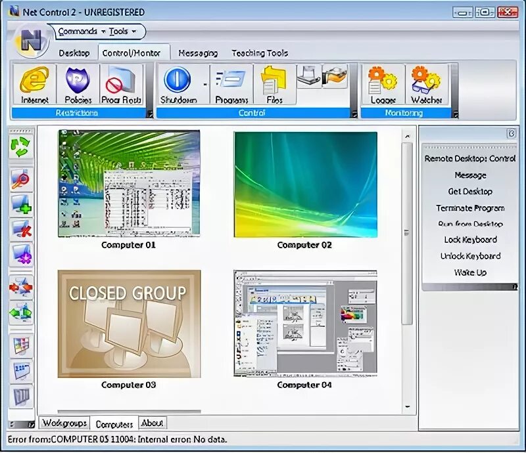Viewport: 526px width, 453px height.
Task: Click the vertical scrollbar thumb
Action: point(407,234)
